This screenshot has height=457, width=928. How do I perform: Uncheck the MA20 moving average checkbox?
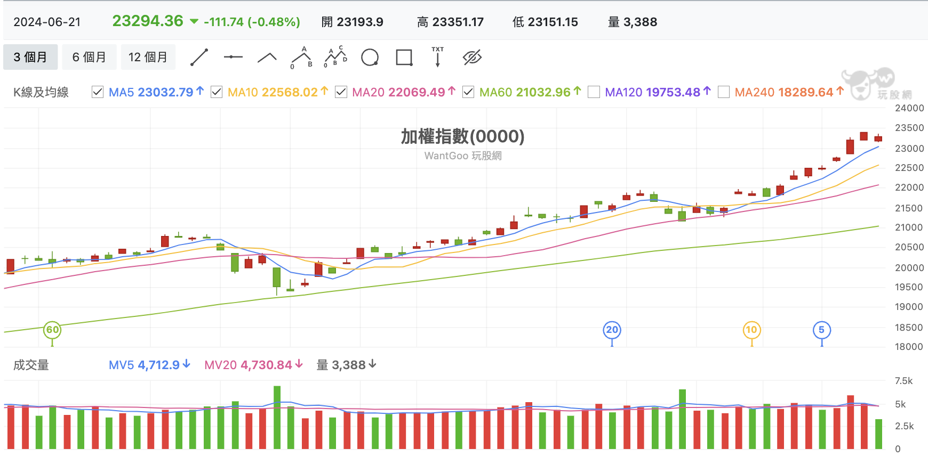coord(341,92)
